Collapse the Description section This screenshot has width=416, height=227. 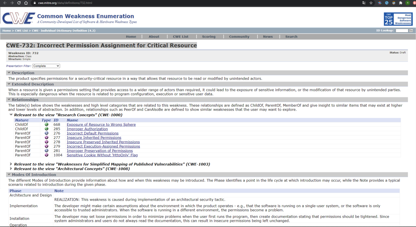pos(9,73)
